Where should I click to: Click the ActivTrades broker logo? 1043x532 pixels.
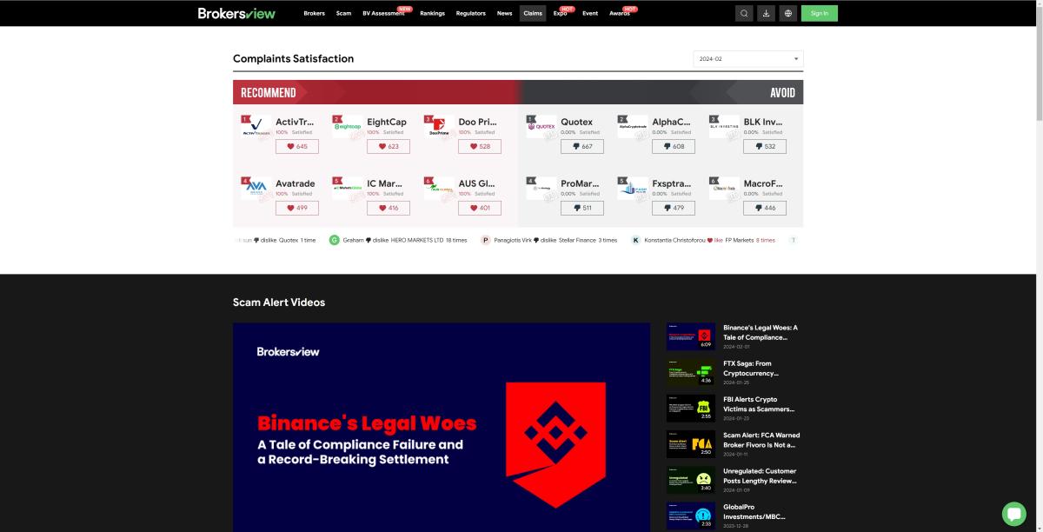256,127
